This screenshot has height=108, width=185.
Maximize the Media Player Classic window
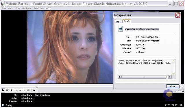(x=176, y=4)
